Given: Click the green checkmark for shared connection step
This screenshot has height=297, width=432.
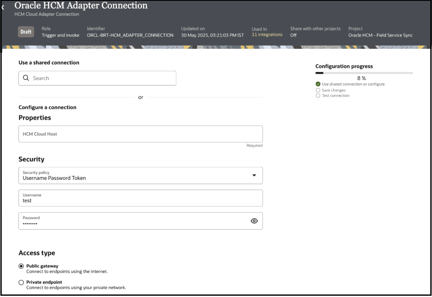Looking at the screenshot, I should (318, 84).
